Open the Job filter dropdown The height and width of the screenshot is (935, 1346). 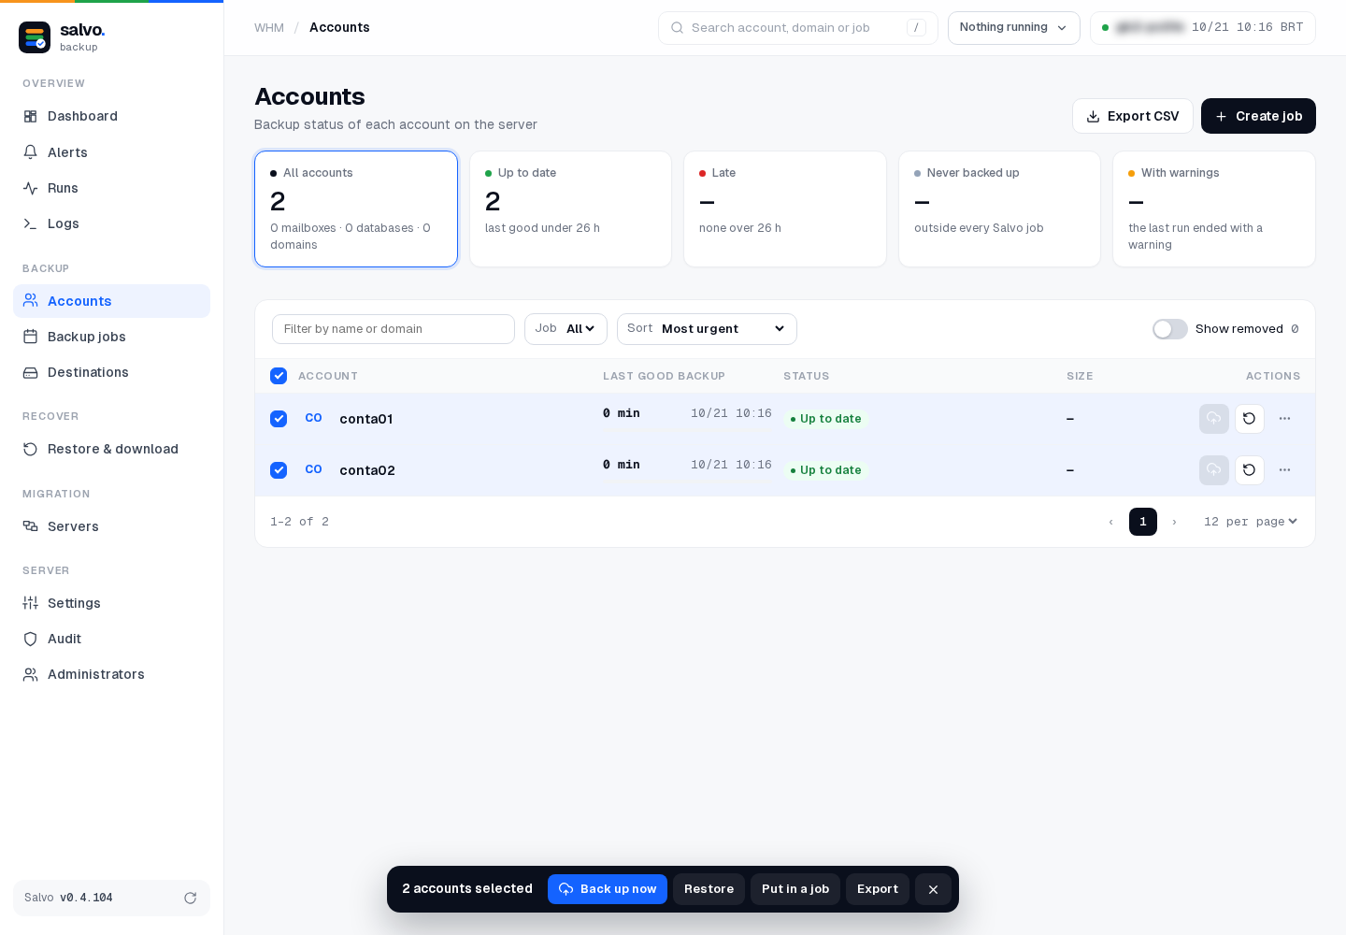[x=566, y=329]
